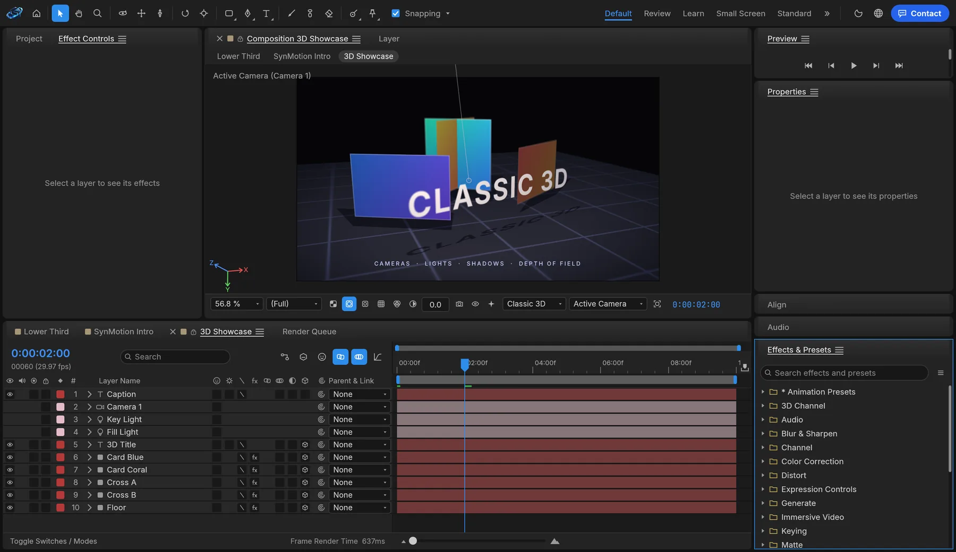Screen dimensions: 956x552
Task: Select the Rotation tool
Action: point(185,13)
